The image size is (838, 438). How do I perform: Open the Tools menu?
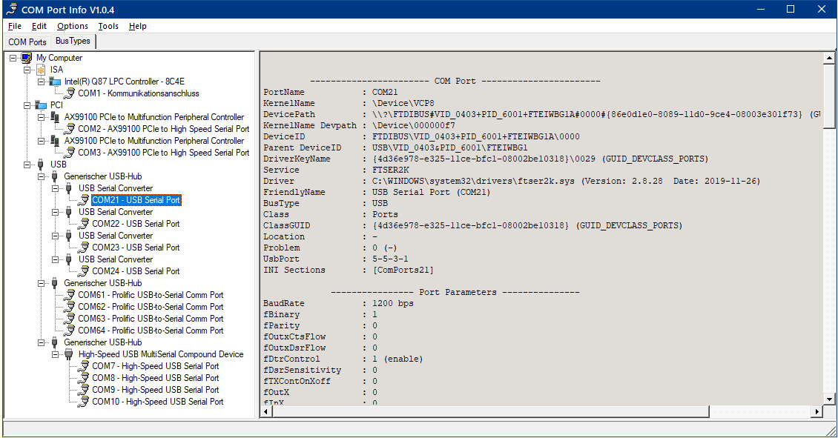click(x=108, y=26)
